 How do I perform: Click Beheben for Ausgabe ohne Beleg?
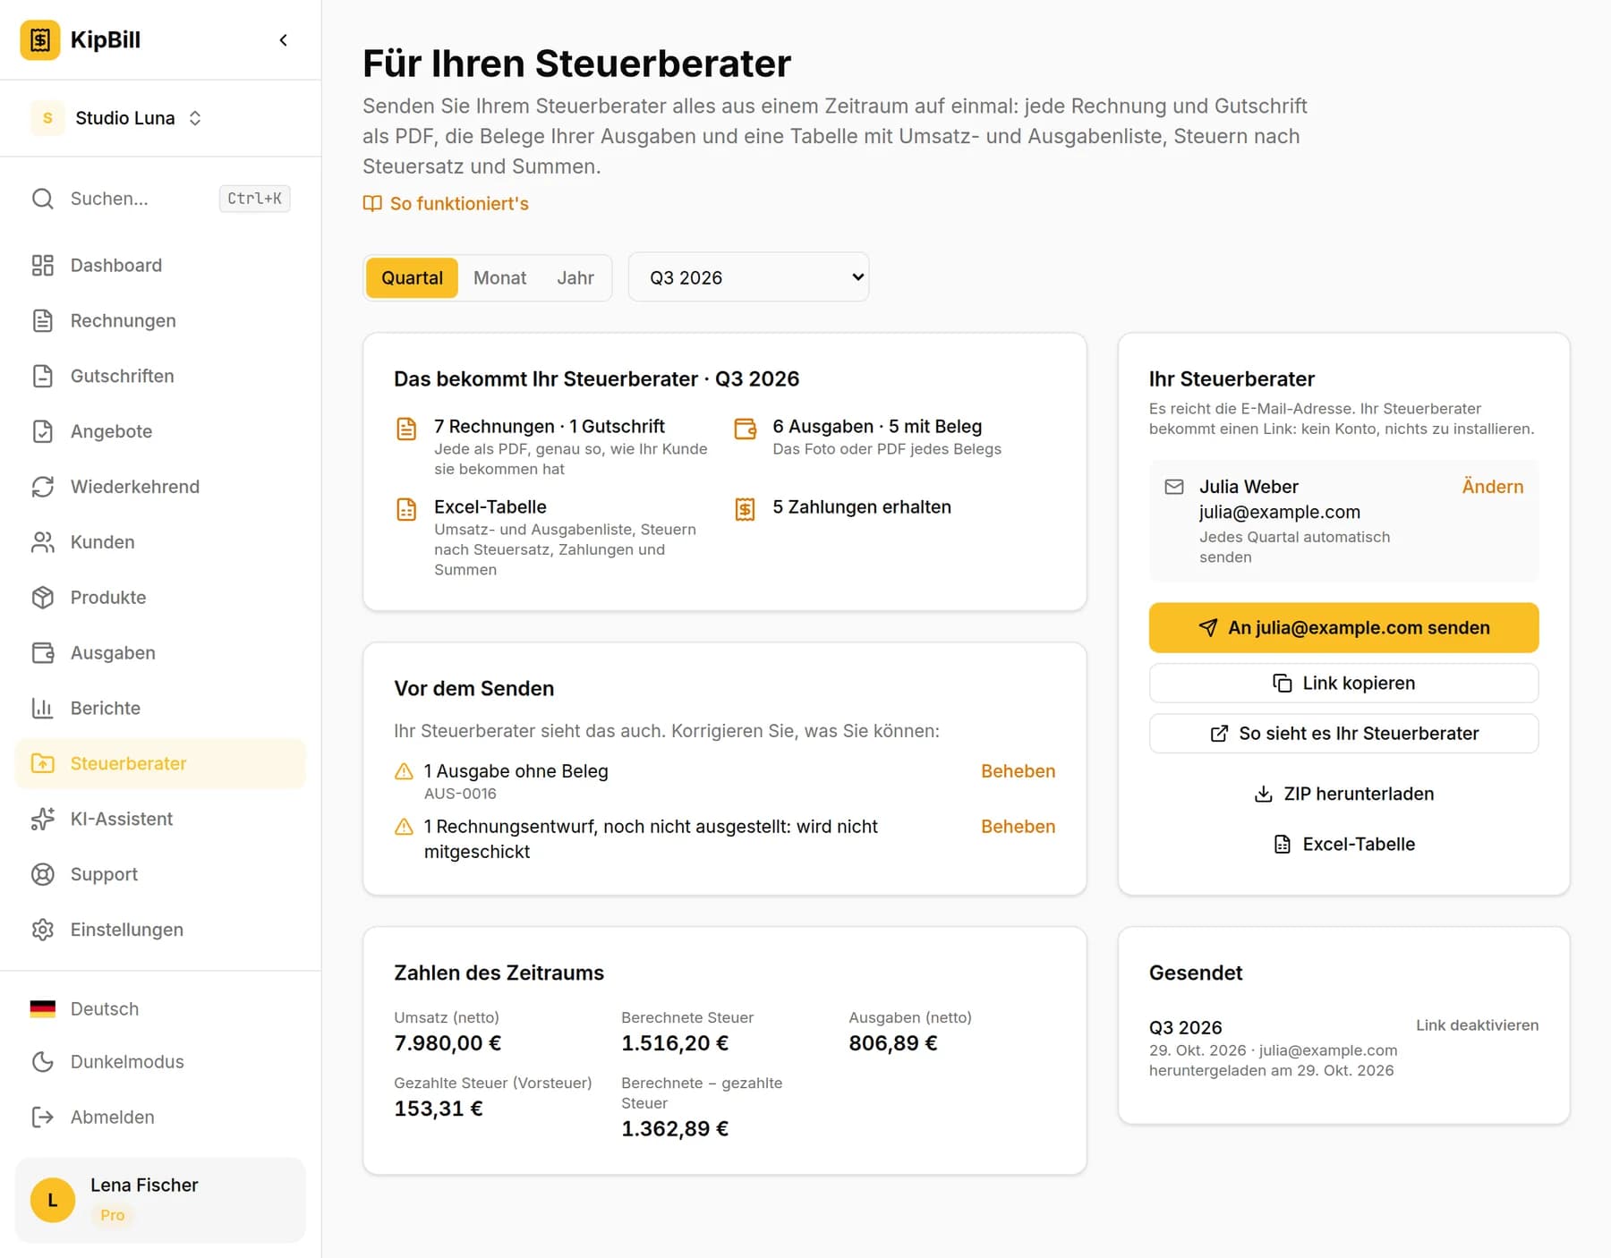pyautogui.click(x=1018, y=771)
